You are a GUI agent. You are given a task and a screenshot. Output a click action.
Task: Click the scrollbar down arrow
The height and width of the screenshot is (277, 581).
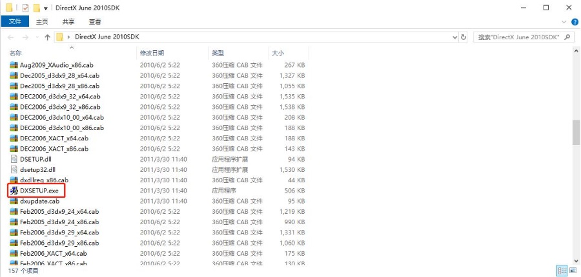pyautogui.click(x=576, y=261)
